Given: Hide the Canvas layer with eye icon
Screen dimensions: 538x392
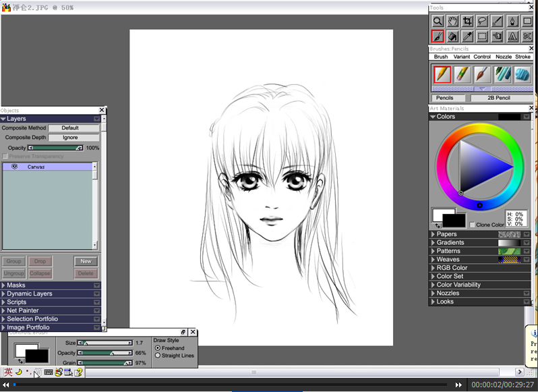Looking at the screenshot, I should click(14, 167).
